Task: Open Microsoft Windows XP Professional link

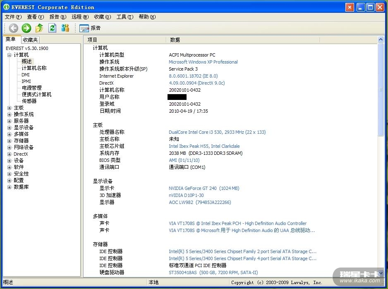Action: (x=203, y=62)
